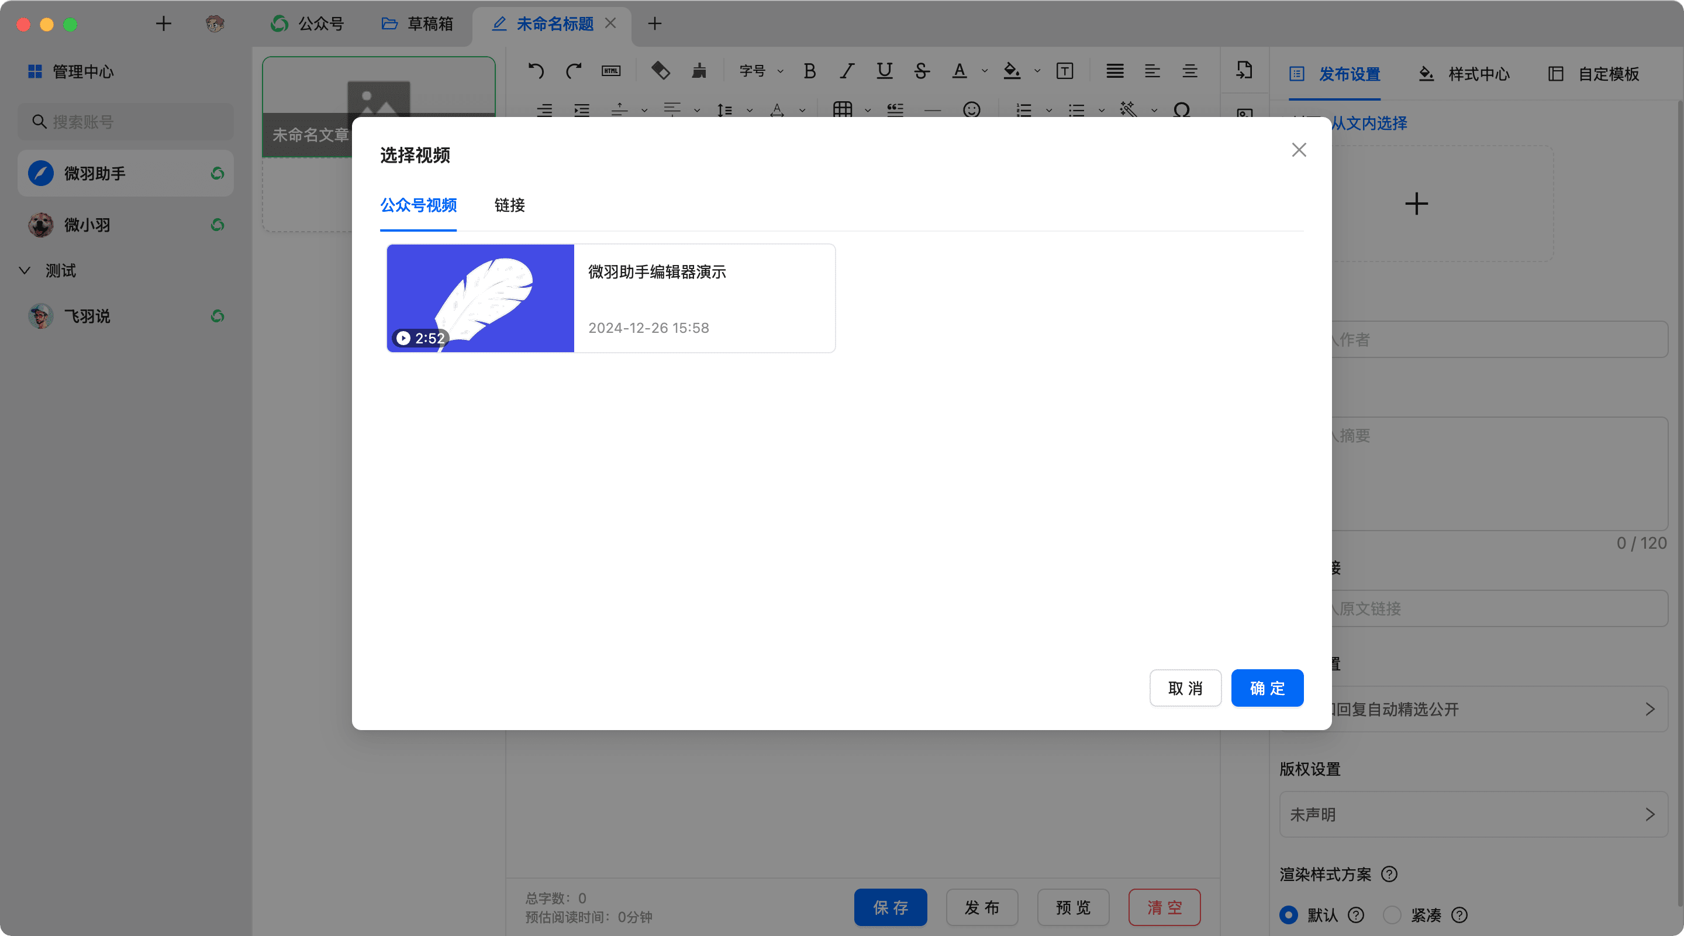Click the format painter broom icon
Screen dimensions: 1684x936
click(x=699, y=71)
